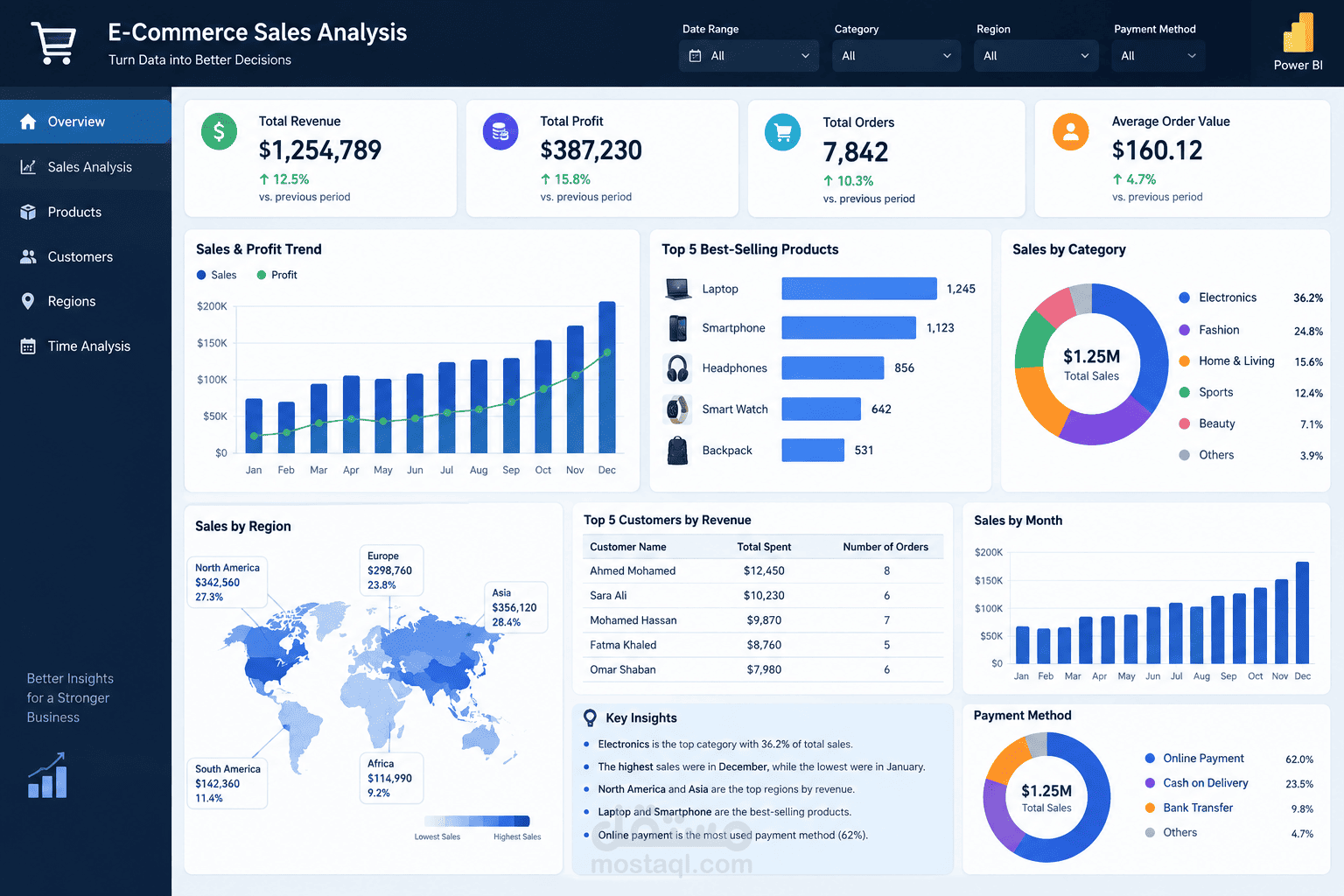The image size is (1344, 896).
Task: Click the Customer Name column header
Action: pos(628,547)
